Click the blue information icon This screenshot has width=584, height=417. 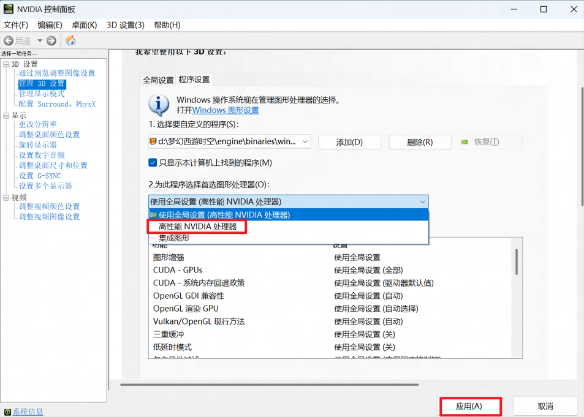(159, 105)
